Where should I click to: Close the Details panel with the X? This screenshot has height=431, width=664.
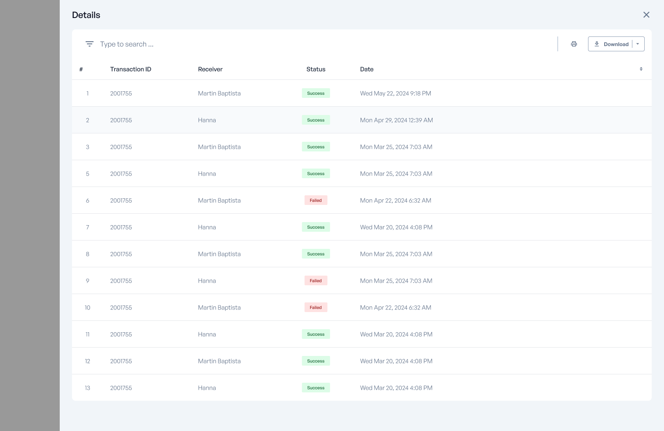pos(646,15)
